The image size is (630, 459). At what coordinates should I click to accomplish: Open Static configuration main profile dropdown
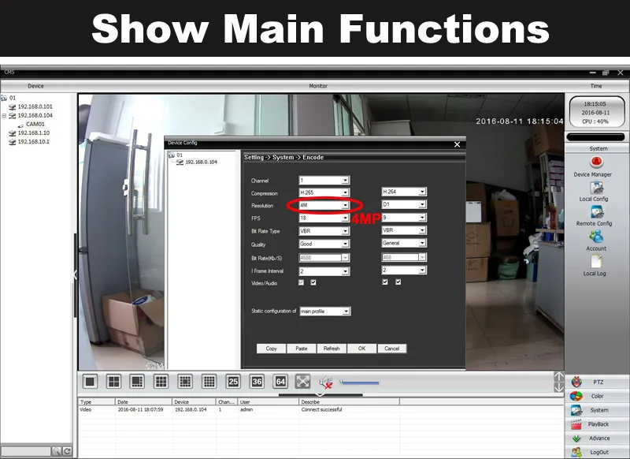tap(325, 312)
